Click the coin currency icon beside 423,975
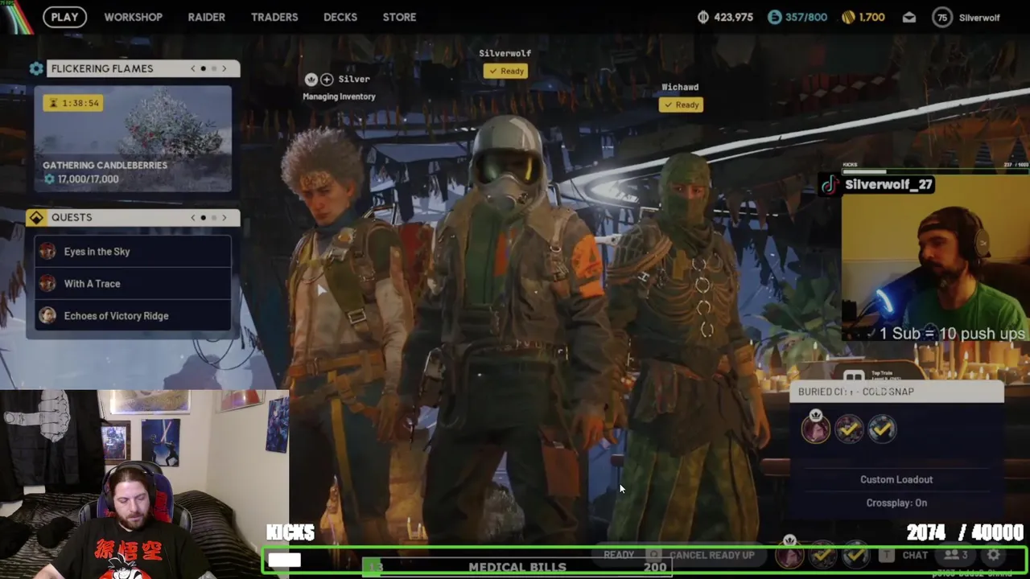 pos(703,17)
